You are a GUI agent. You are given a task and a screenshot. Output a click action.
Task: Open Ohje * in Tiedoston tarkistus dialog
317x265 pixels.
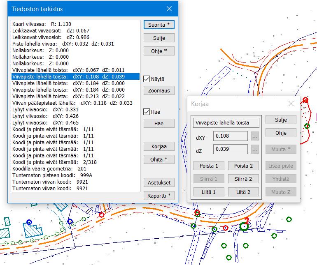coord(159,51)
